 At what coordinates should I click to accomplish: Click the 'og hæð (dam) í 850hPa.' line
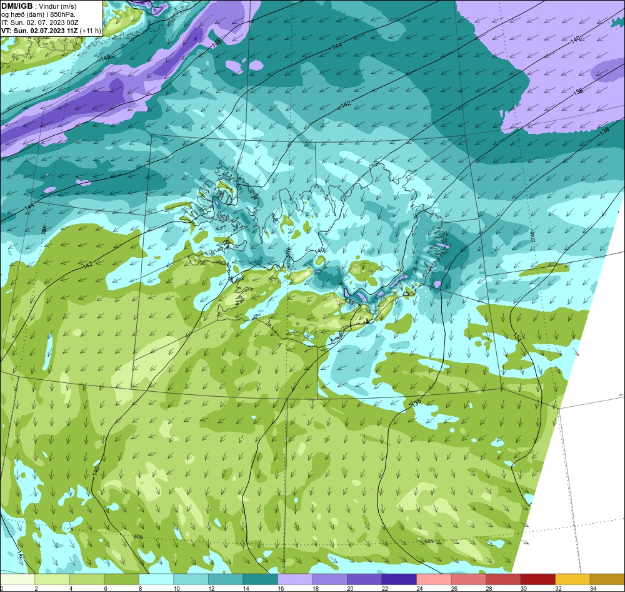(x=38, y=14)
